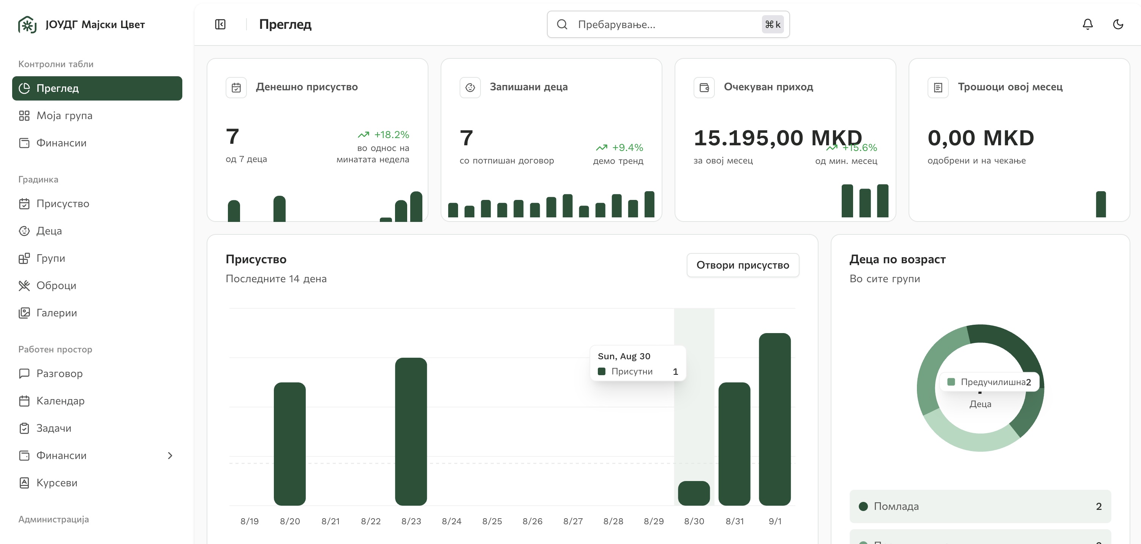Click the Администрација section label
The image size is (1141, 544).
[x=54, y=519]
